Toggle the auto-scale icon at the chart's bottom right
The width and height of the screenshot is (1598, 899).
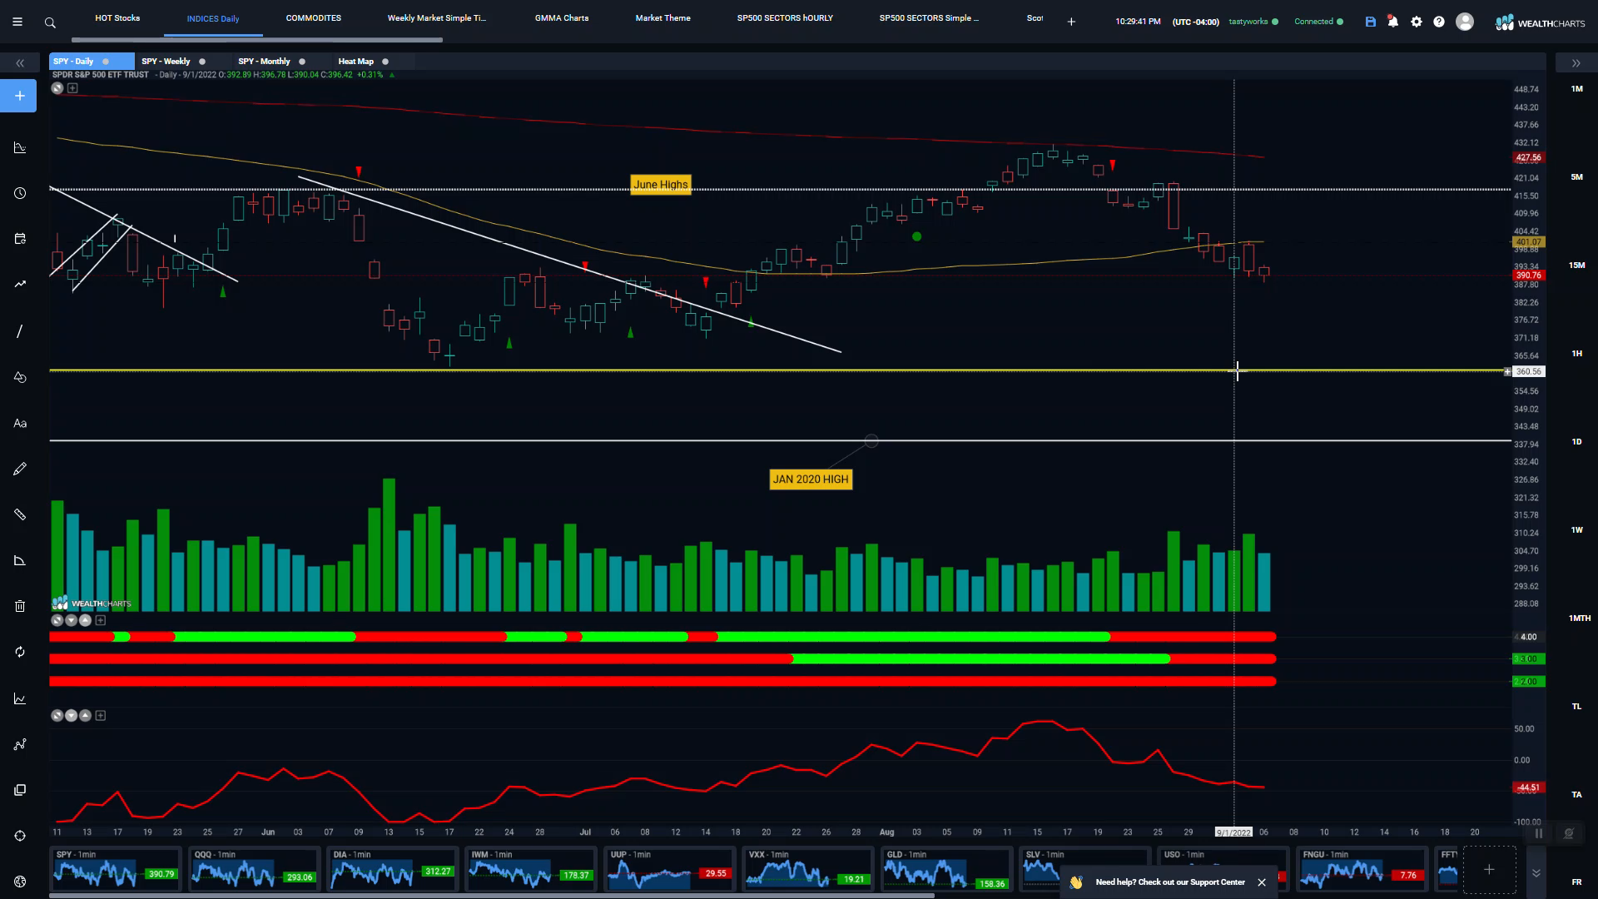point(1569,833)
